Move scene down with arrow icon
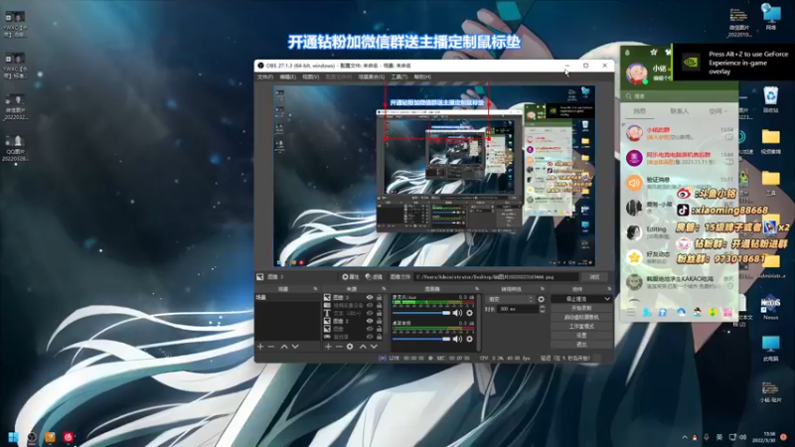 click(295, 347)
